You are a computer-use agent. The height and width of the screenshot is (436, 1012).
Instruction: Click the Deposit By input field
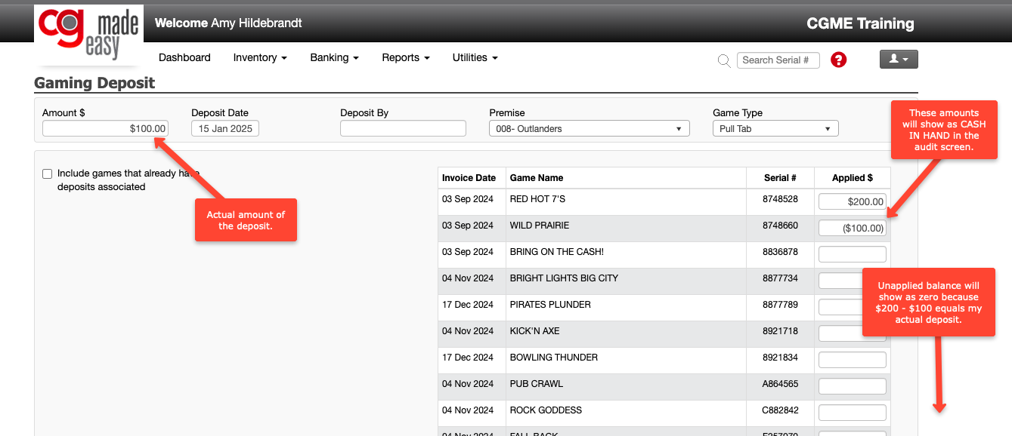[x=403, y=128]
